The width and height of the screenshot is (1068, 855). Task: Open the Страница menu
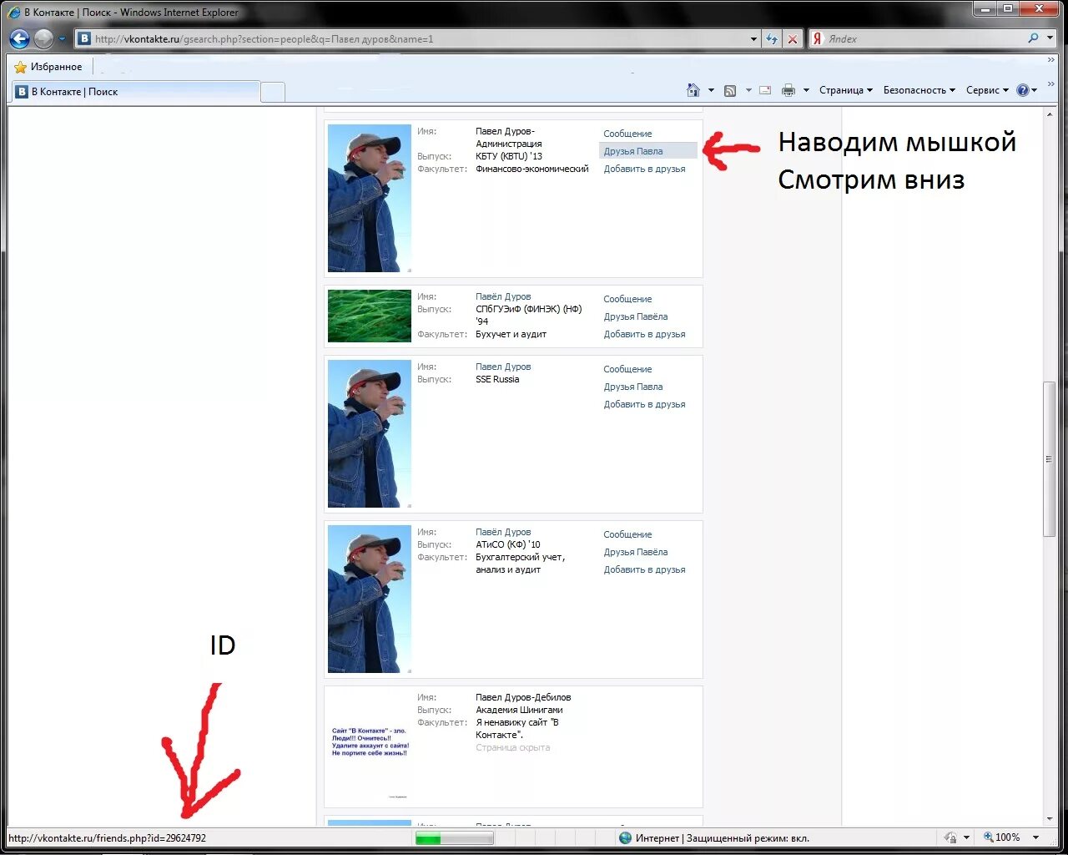pyautogui.click(x=846, y=90)
